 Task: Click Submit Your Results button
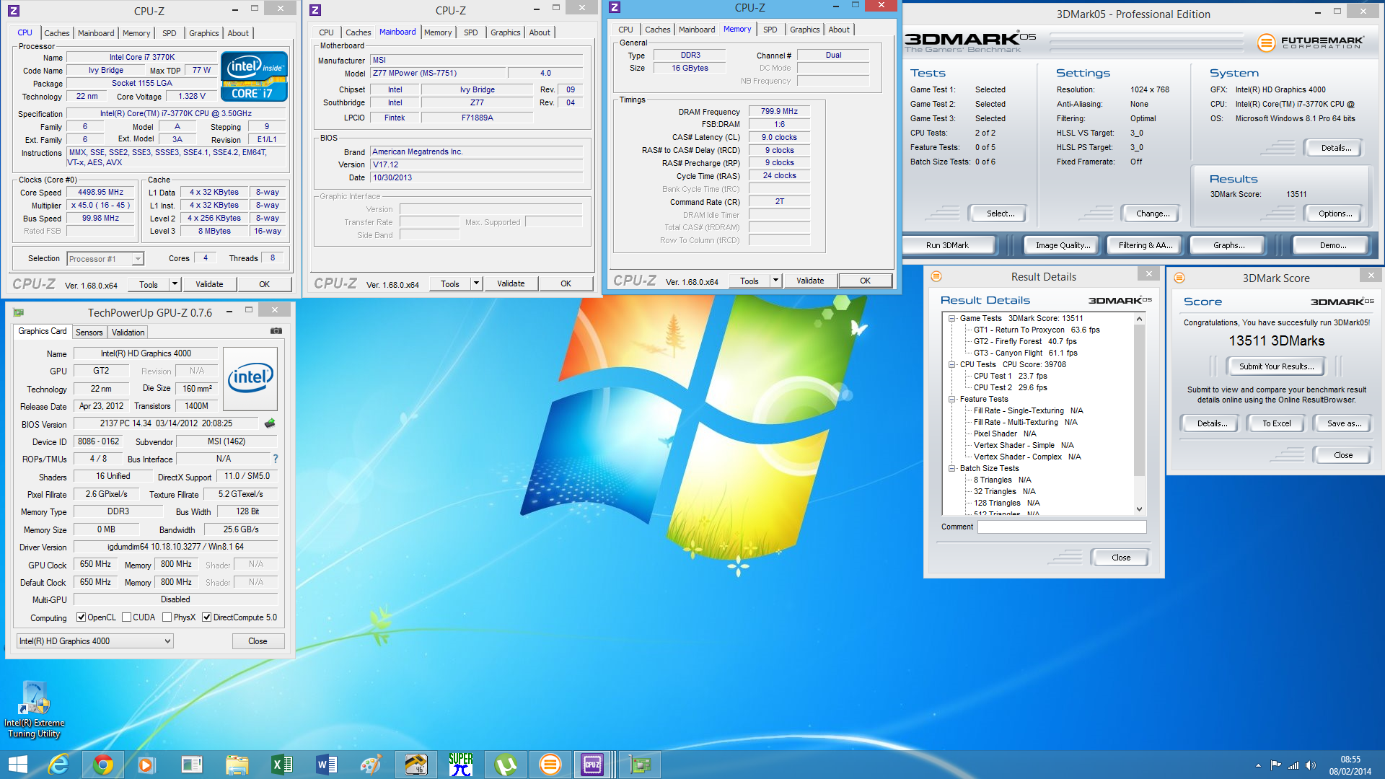[1277, 366]
